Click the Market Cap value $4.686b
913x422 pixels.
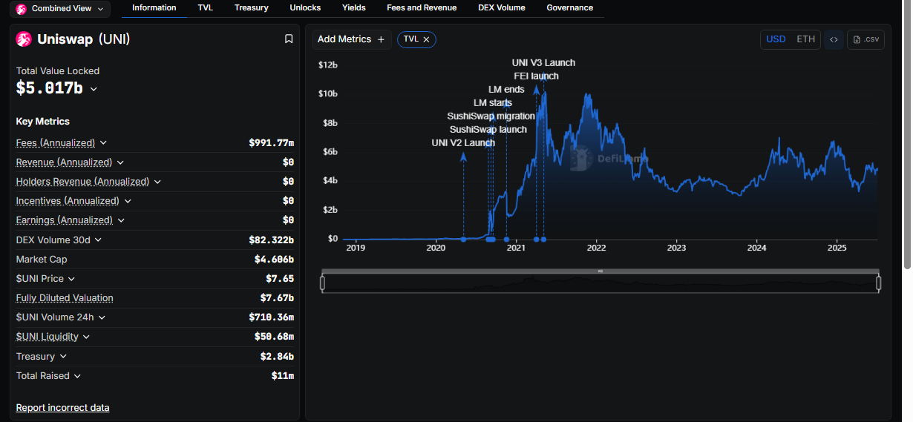coord(274,260)
